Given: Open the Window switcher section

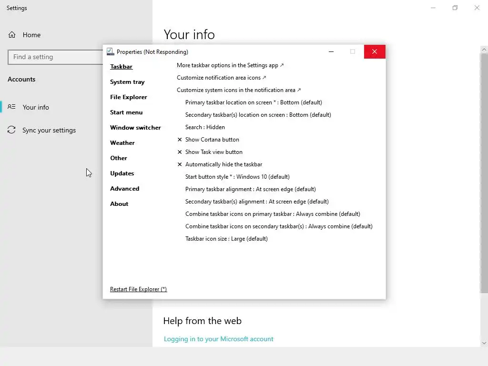Looking at the screenshot, I should pyautogui.click(x=135, y=128).
